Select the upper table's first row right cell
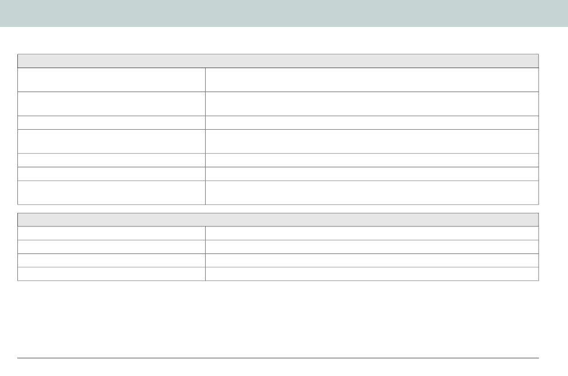 (x=372, y=80)
